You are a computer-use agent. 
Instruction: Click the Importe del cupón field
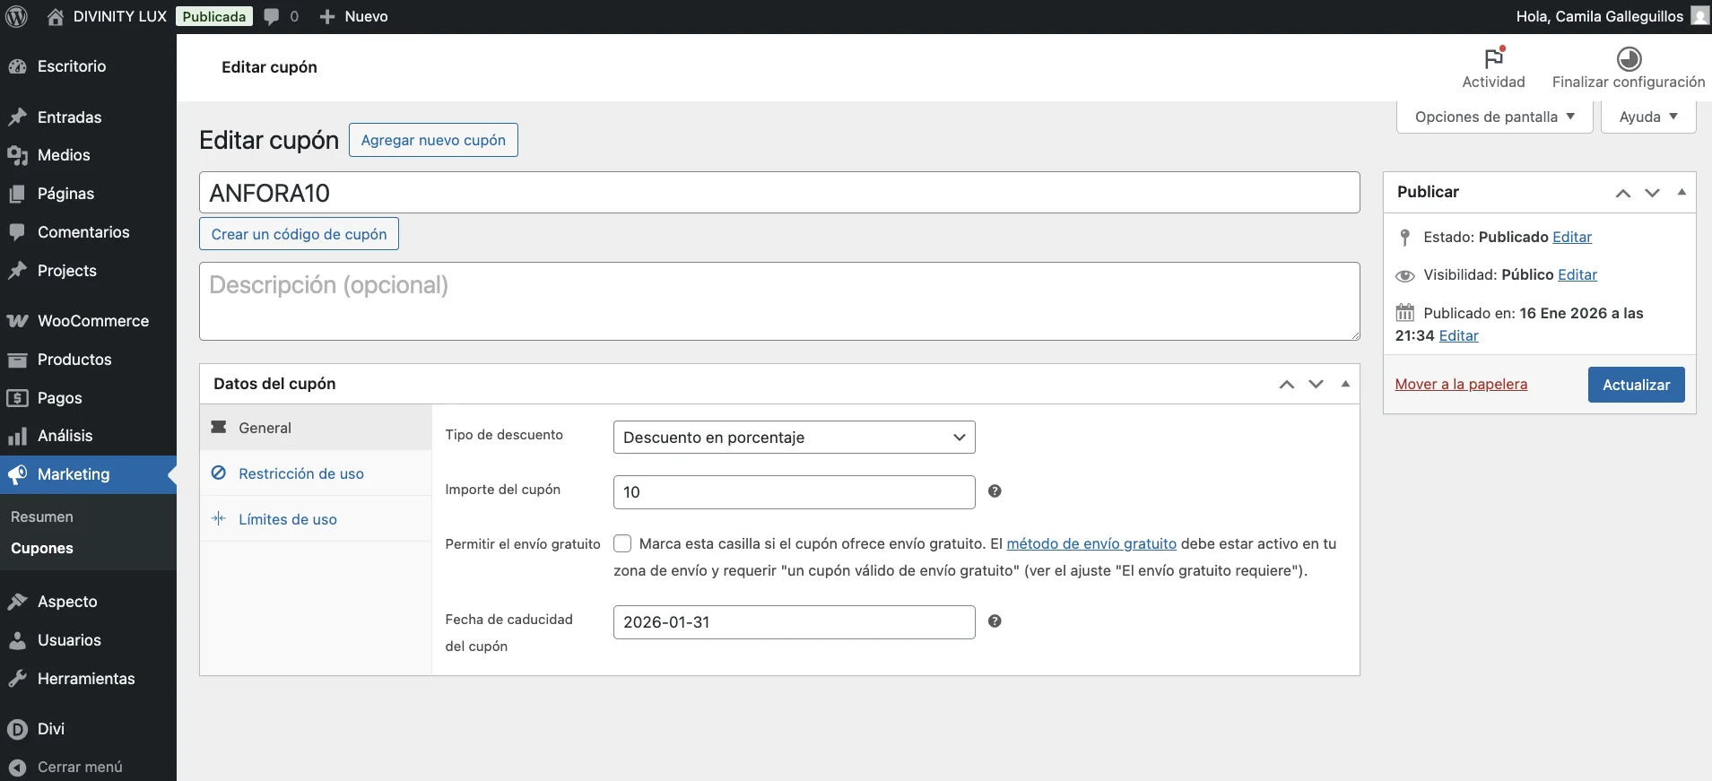point(794,492)
